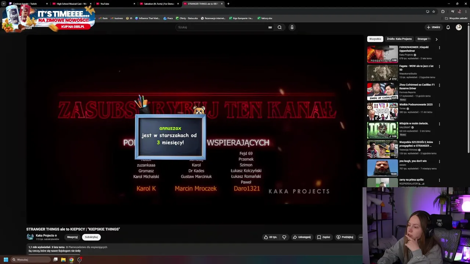470x264 pixels.
Task: Open the Oferty - Status.xlsx bookmark
Action: click(187, 18)
